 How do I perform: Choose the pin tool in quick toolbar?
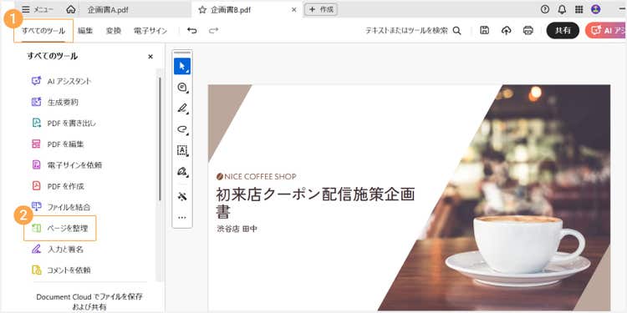(x=182, y=196)
